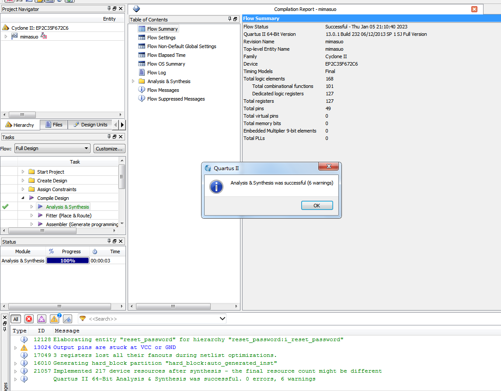
Task: Toggle the critical warning messages filter
Action: 42,319
